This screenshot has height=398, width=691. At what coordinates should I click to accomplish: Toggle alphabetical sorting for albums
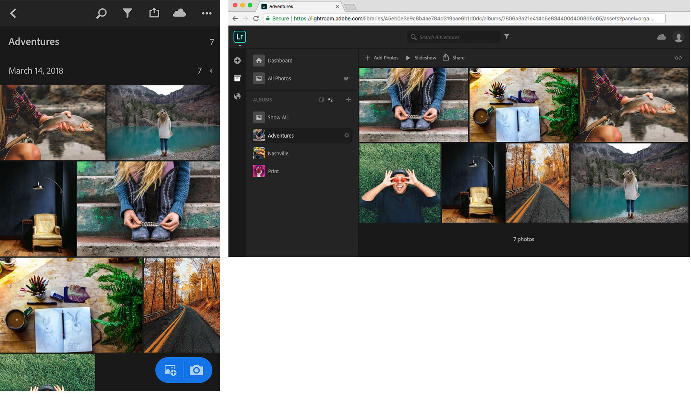(330, 99)
